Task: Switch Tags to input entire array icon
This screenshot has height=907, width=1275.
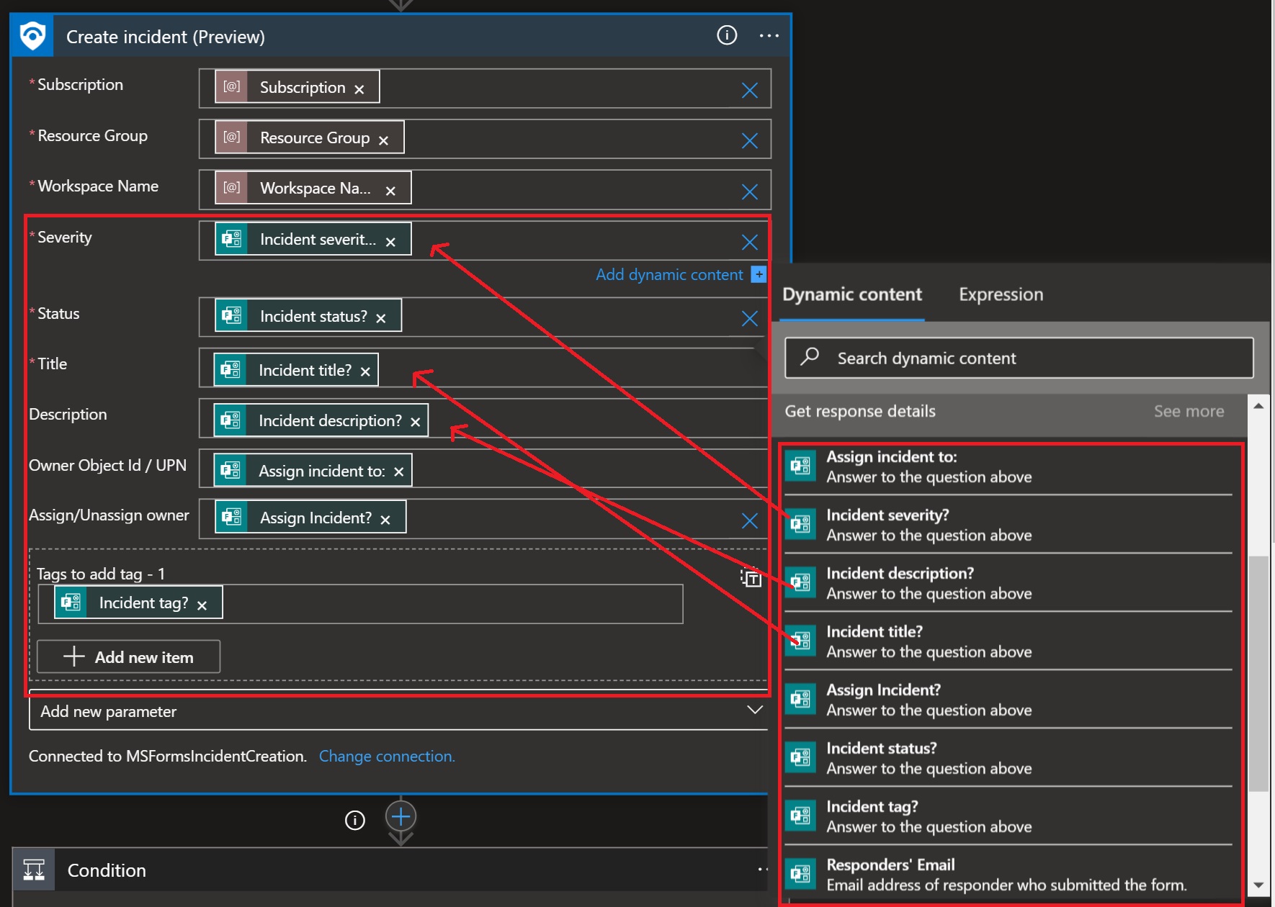Action: (x=751, y=577)
